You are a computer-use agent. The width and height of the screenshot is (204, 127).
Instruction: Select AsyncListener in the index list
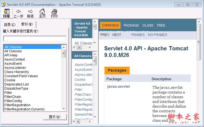(x=15, y=68)
